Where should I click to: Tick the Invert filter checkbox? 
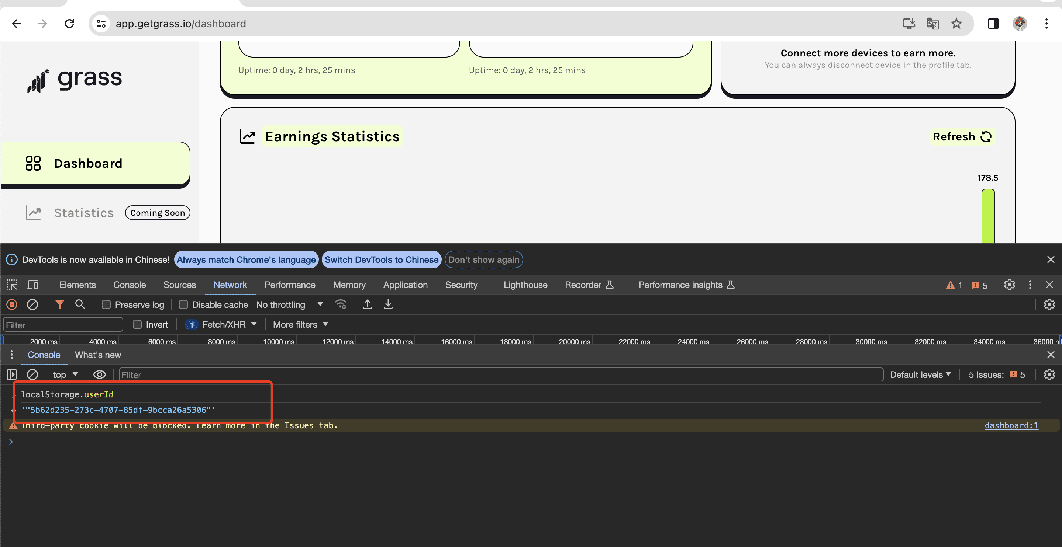point(137,325)
